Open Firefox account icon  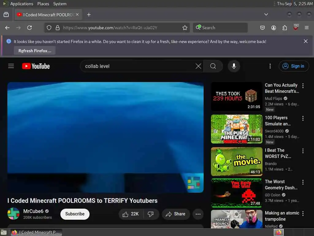(x=274, y=28)
